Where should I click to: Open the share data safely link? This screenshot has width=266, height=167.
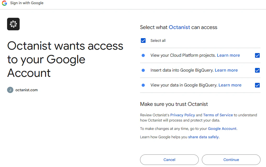(203, 137)
